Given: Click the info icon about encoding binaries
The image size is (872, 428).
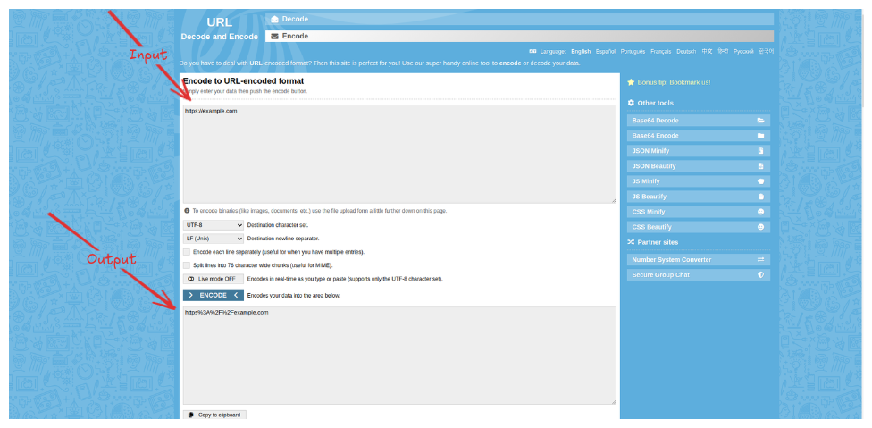Looking at the screenshot, I should [187, 211].
